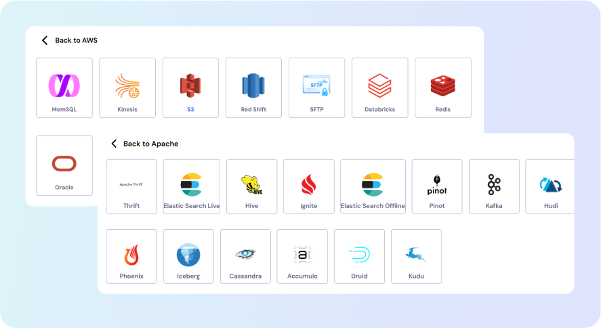
Task: Choose the Redis connector tile
Action: tap(443, 87)
